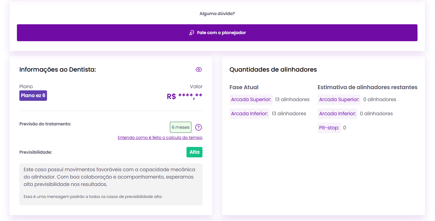Select the Plano ez 6 badge
The height and width of the screenshot is (221, 435).
[x=33, y=95]
